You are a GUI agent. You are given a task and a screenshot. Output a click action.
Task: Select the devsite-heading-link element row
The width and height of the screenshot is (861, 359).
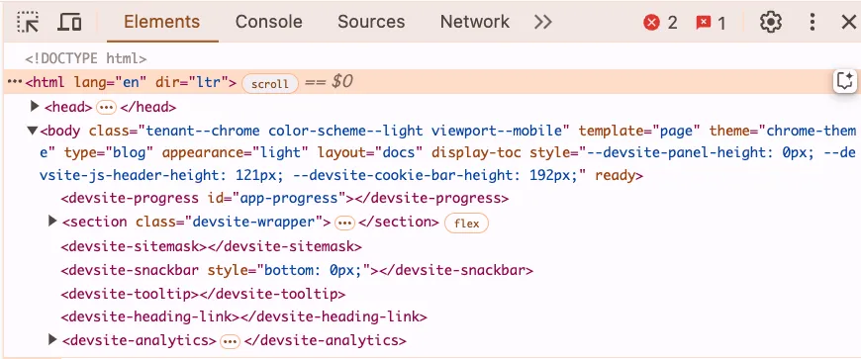click(x=243, y=316)
